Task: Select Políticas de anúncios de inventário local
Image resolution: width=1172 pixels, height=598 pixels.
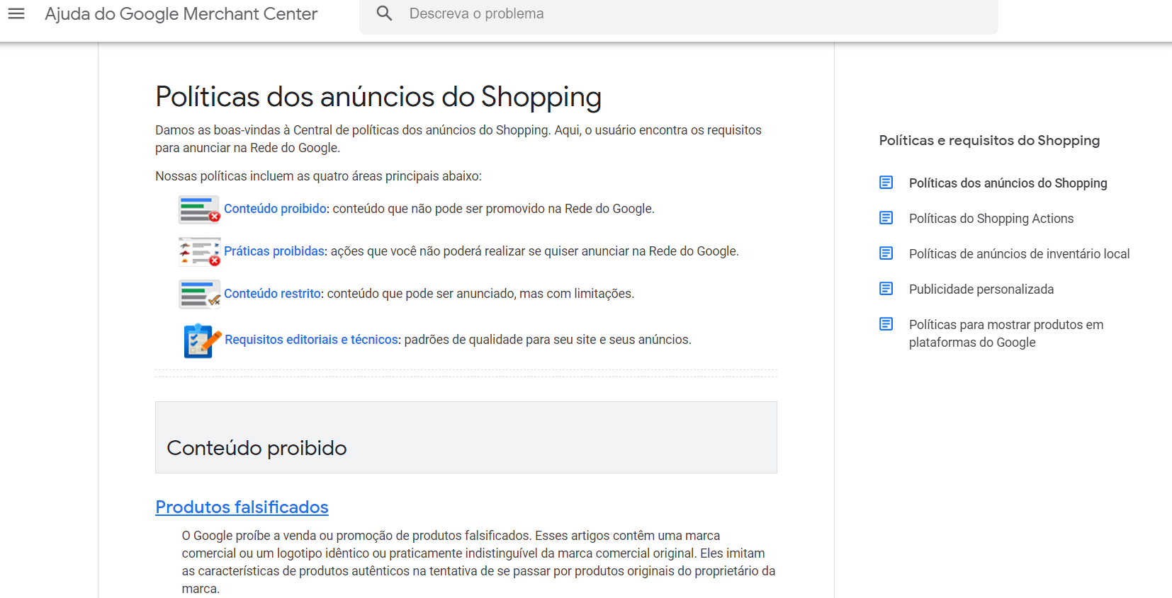Action: click(x=1019, y=254)
